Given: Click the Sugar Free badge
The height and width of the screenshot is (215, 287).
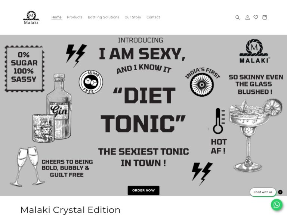Looking at the screenshot, I should coord(91,82).
